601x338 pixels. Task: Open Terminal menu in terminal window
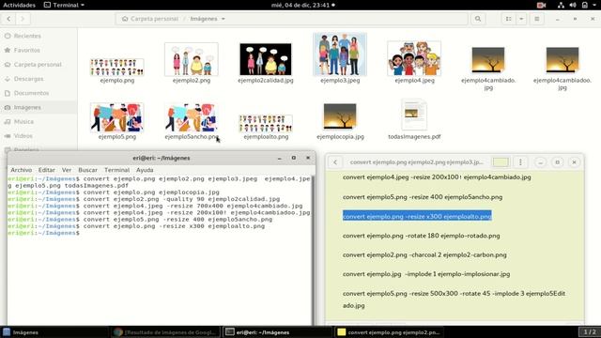[116, 170]
